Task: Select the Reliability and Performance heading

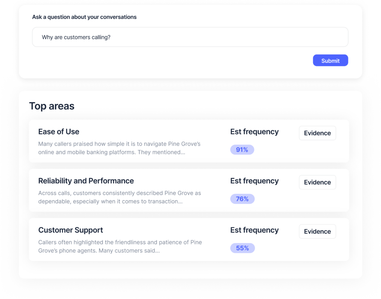Action: tap(86, 181)
